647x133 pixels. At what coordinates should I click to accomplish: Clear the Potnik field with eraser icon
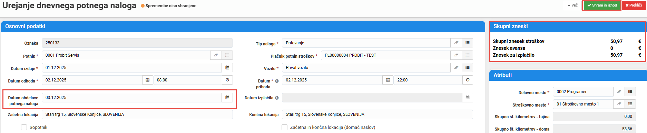pos(216,55)
